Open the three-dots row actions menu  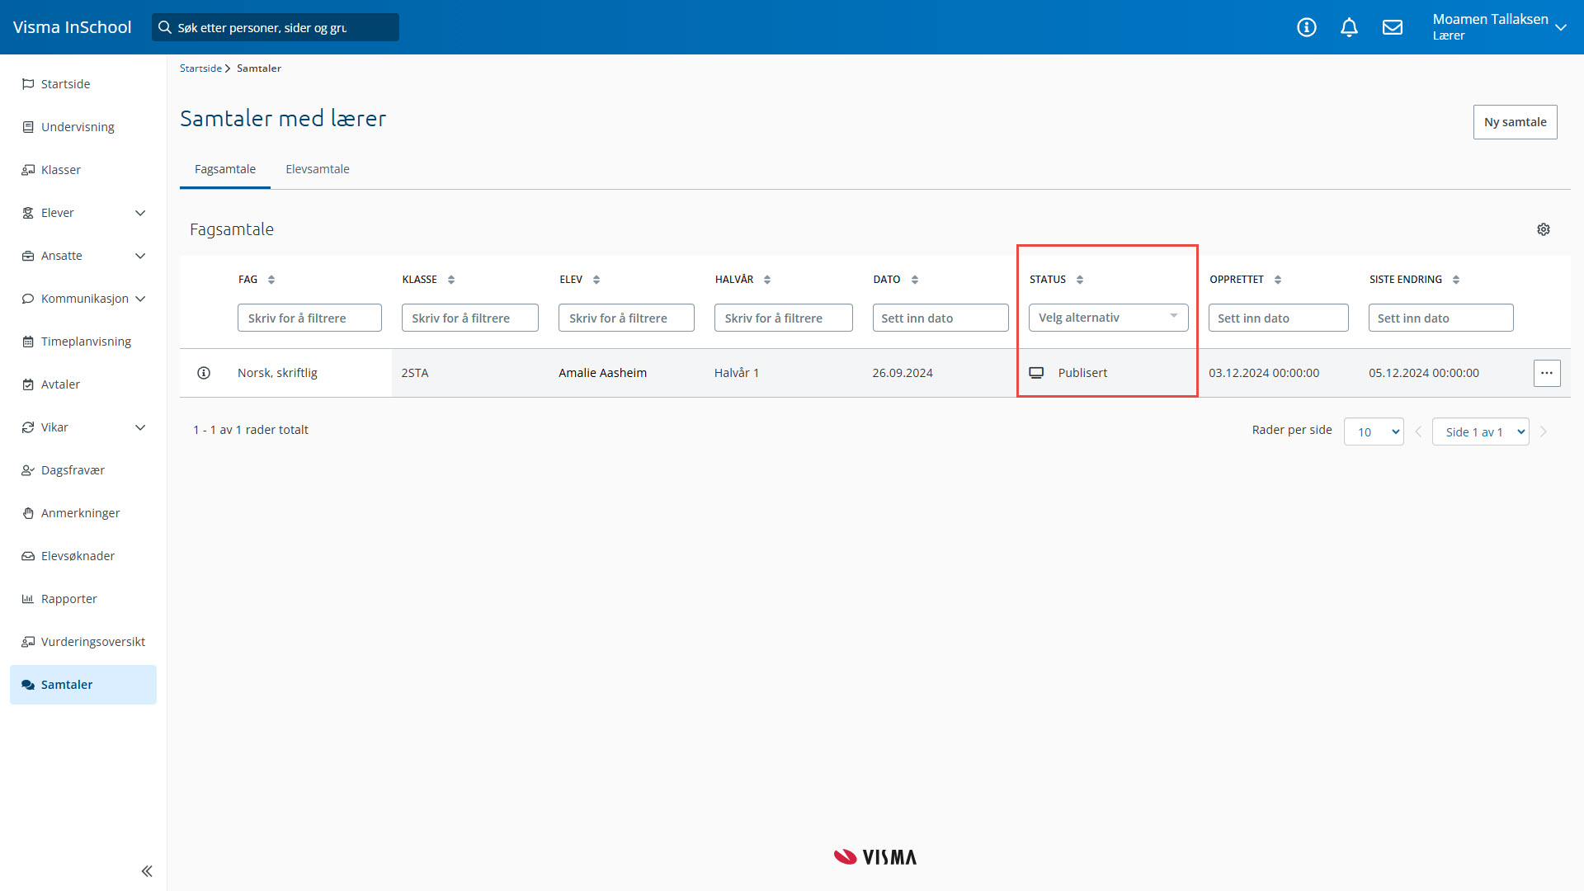[x=1547, y=373]
